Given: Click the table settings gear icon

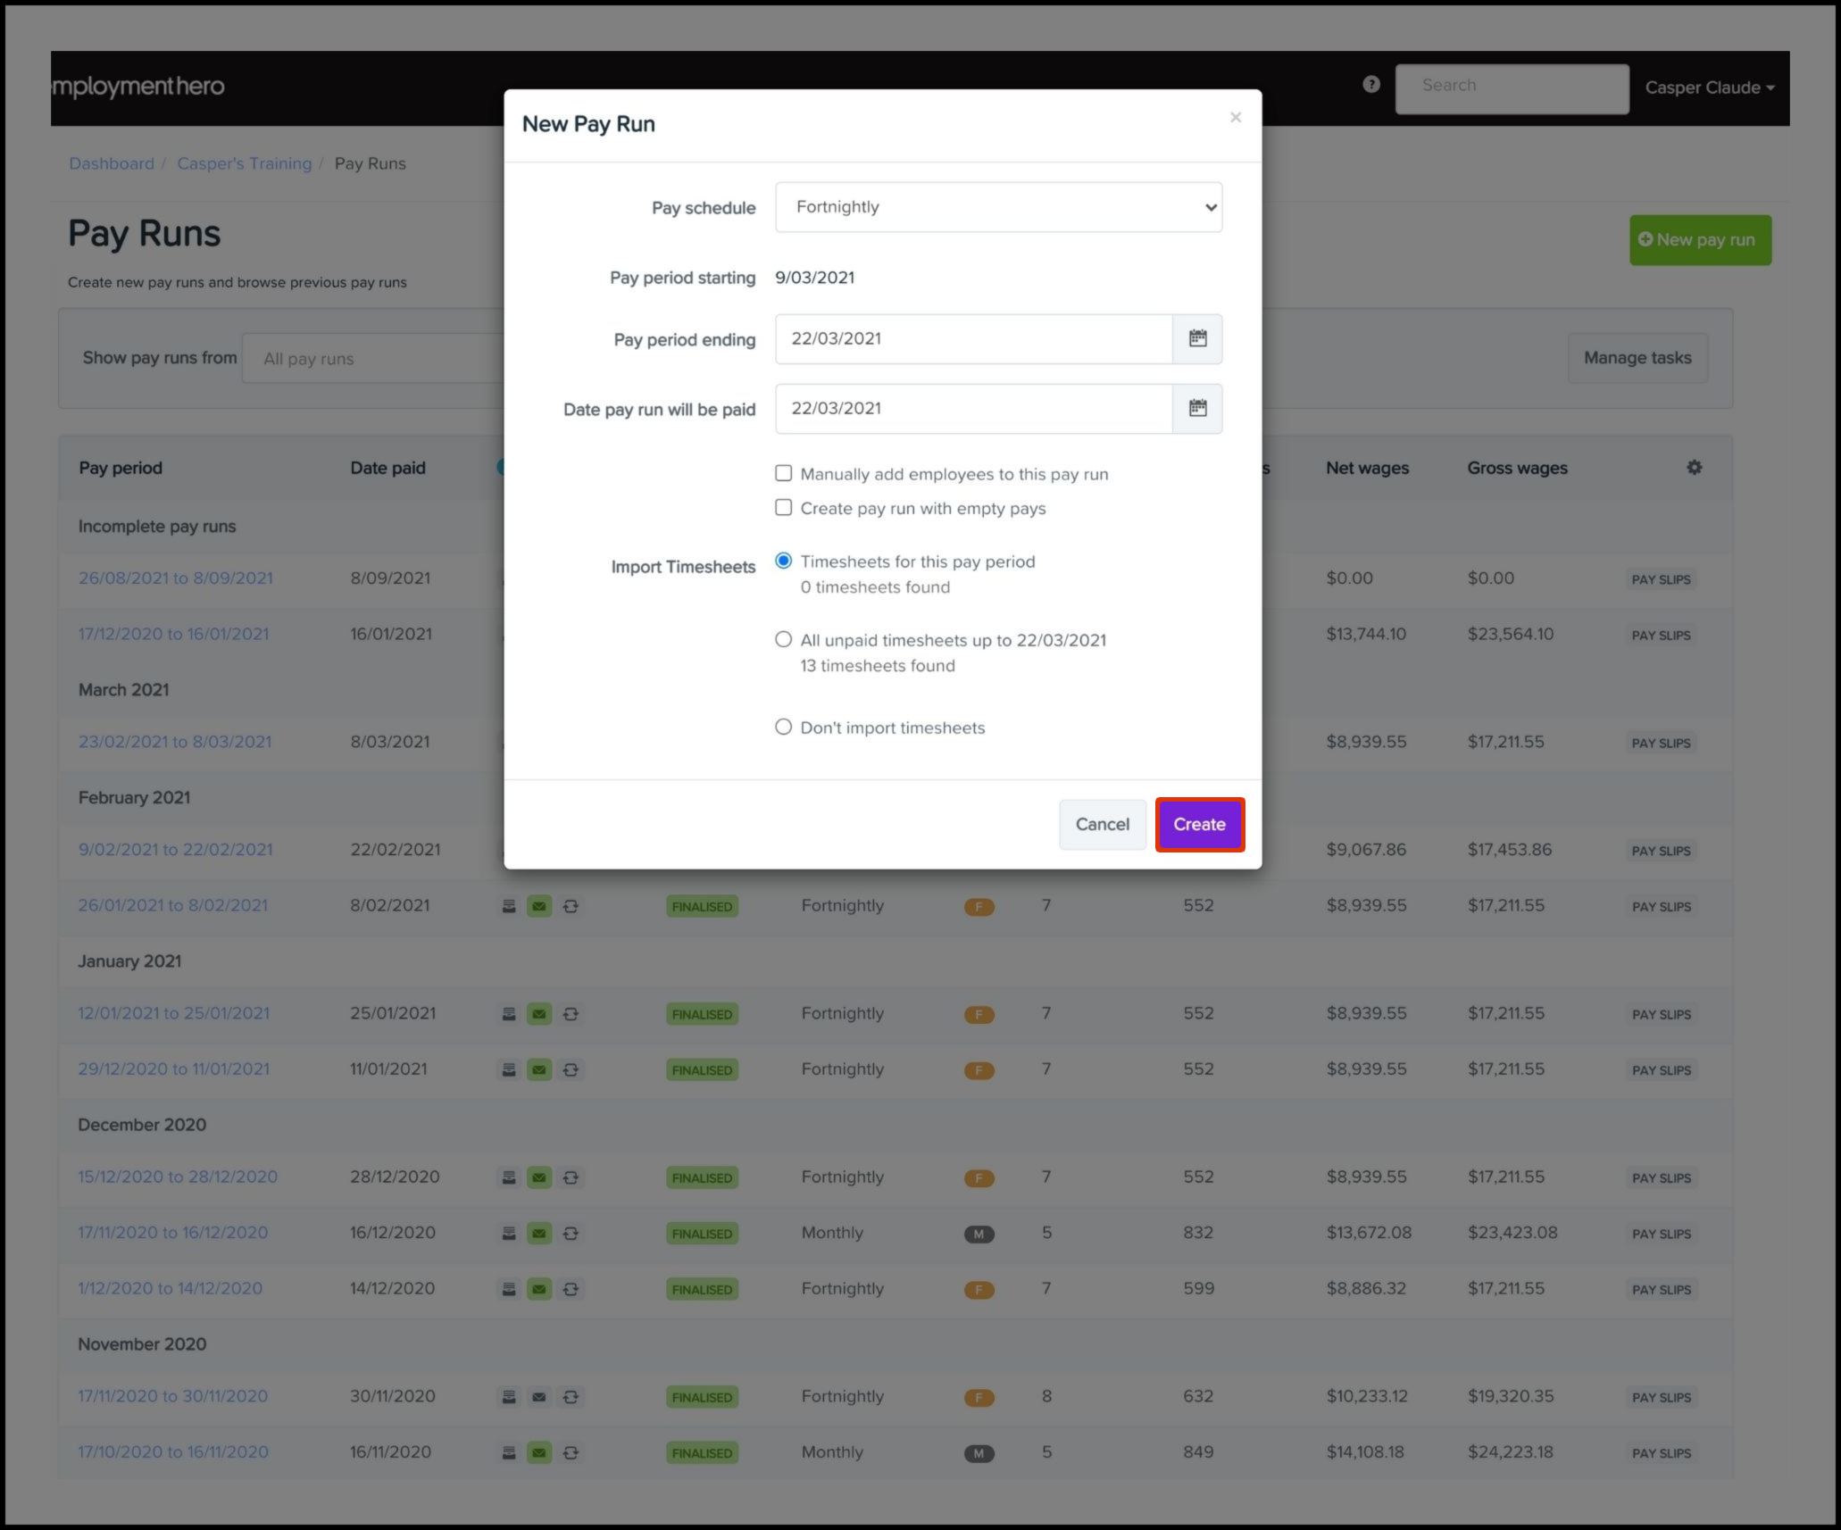Looking at the screenshot, I should pos(1694,468).
